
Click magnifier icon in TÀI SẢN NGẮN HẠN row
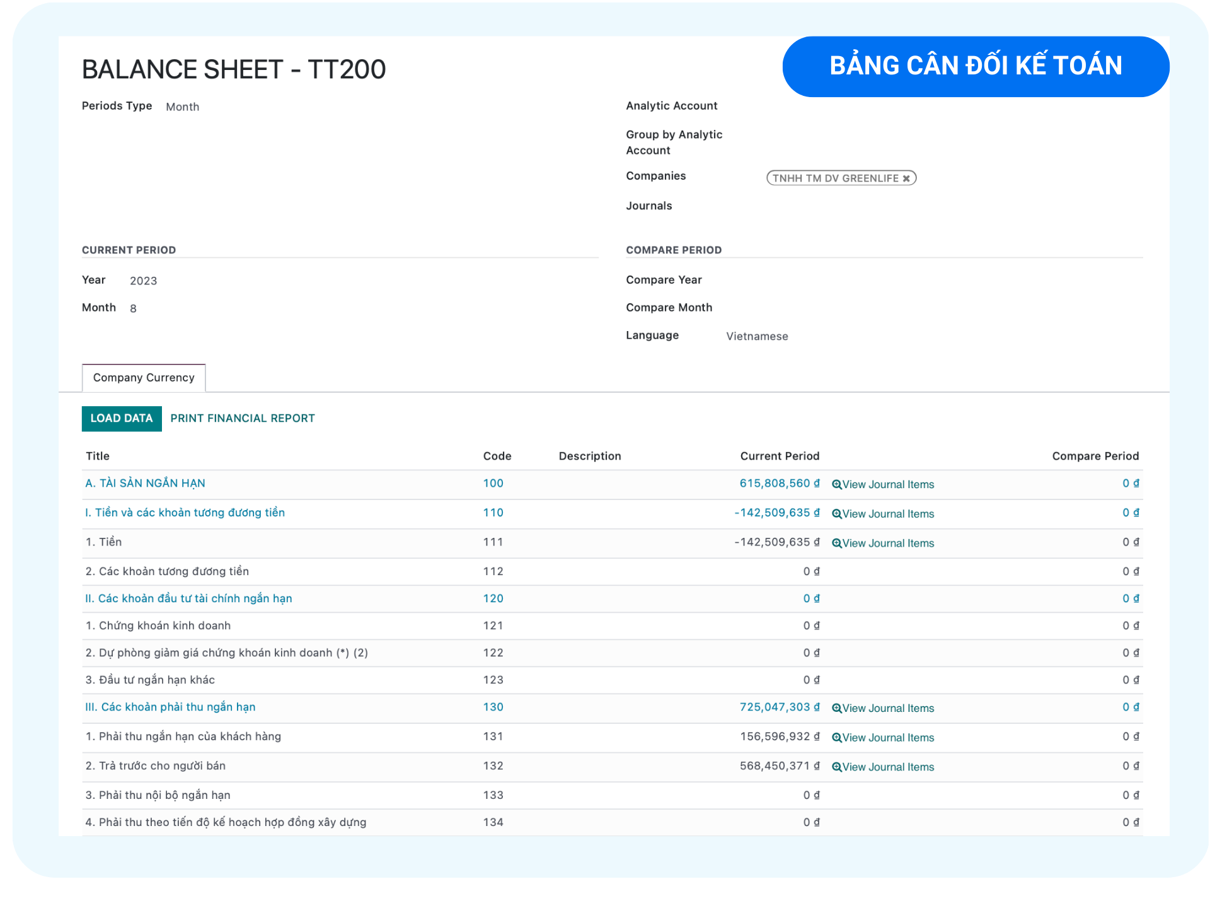[x=837, y=485]
